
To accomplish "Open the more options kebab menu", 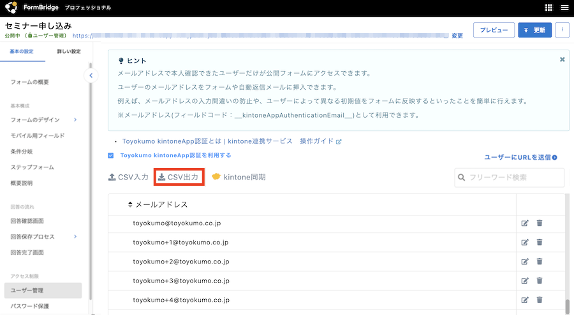I will tap(562, 30).
